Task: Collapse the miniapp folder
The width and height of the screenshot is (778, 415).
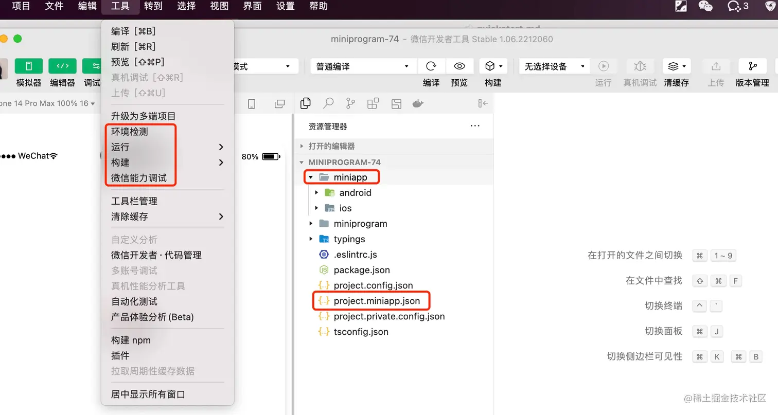Action: click(394, 177)
